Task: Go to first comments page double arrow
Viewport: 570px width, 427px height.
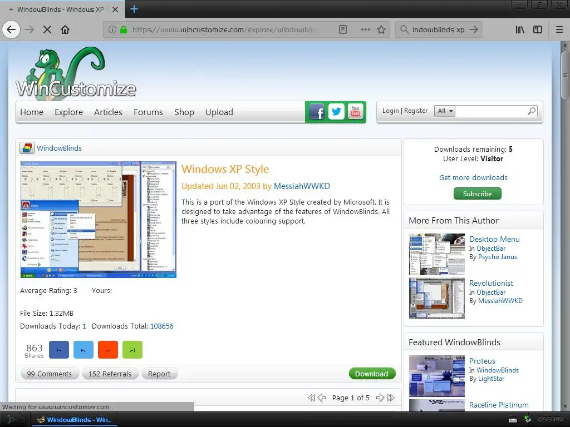Action: coord(312,398)
